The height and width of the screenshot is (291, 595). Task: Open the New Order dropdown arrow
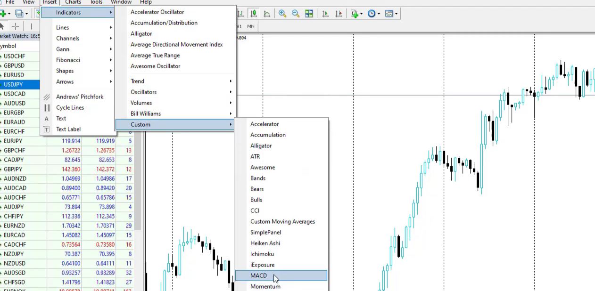361,13
